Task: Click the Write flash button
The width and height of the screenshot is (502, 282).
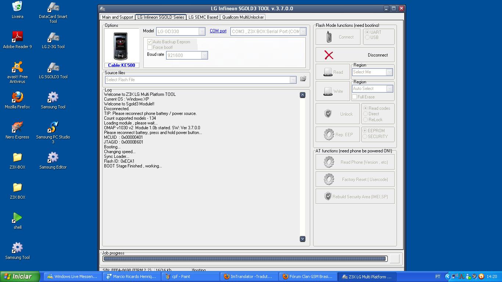Action: [x=333, y=91]
